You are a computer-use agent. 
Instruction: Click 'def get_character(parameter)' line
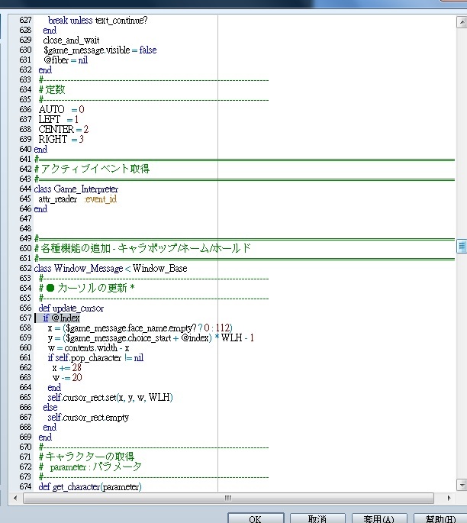90,486
